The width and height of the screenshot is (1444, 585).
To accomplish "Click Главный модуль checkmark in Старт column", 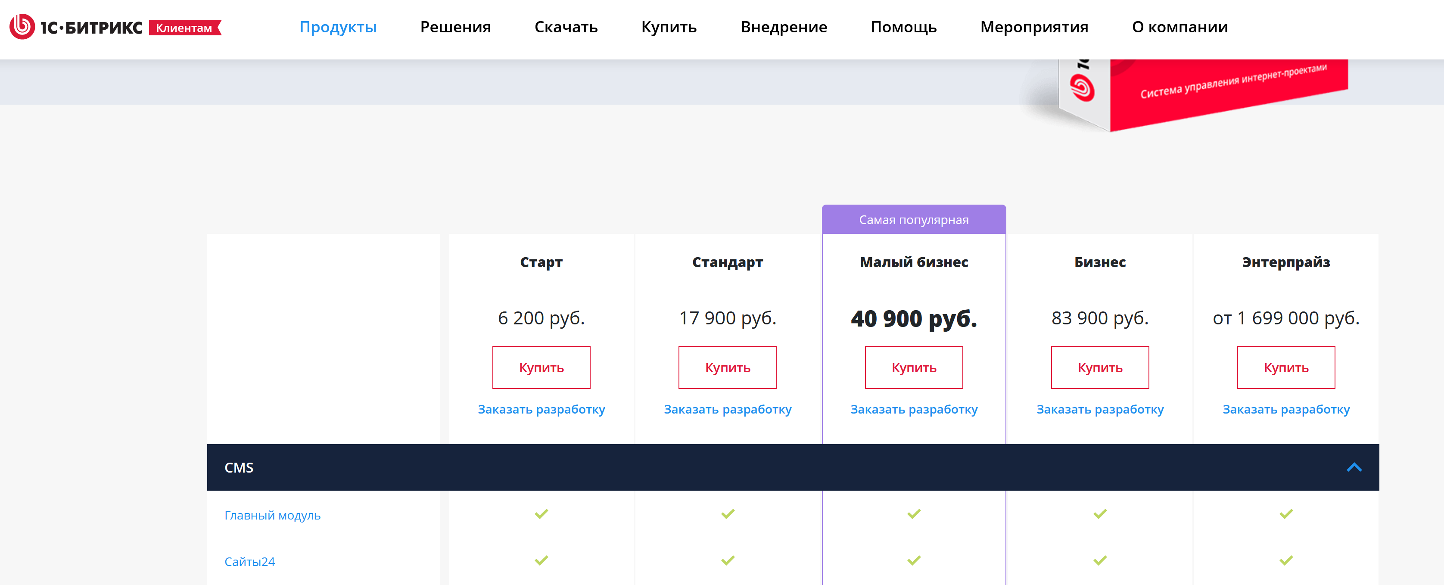I will click(x=541, y=514).
